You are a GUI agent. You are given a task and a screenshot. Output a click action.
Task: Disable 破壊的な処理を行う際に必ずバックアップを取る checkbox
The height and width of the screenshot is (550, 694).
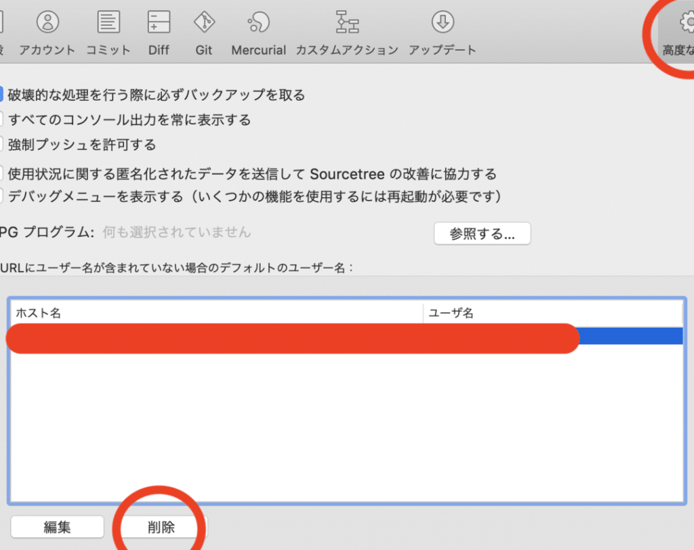click(x=2, y=95)
